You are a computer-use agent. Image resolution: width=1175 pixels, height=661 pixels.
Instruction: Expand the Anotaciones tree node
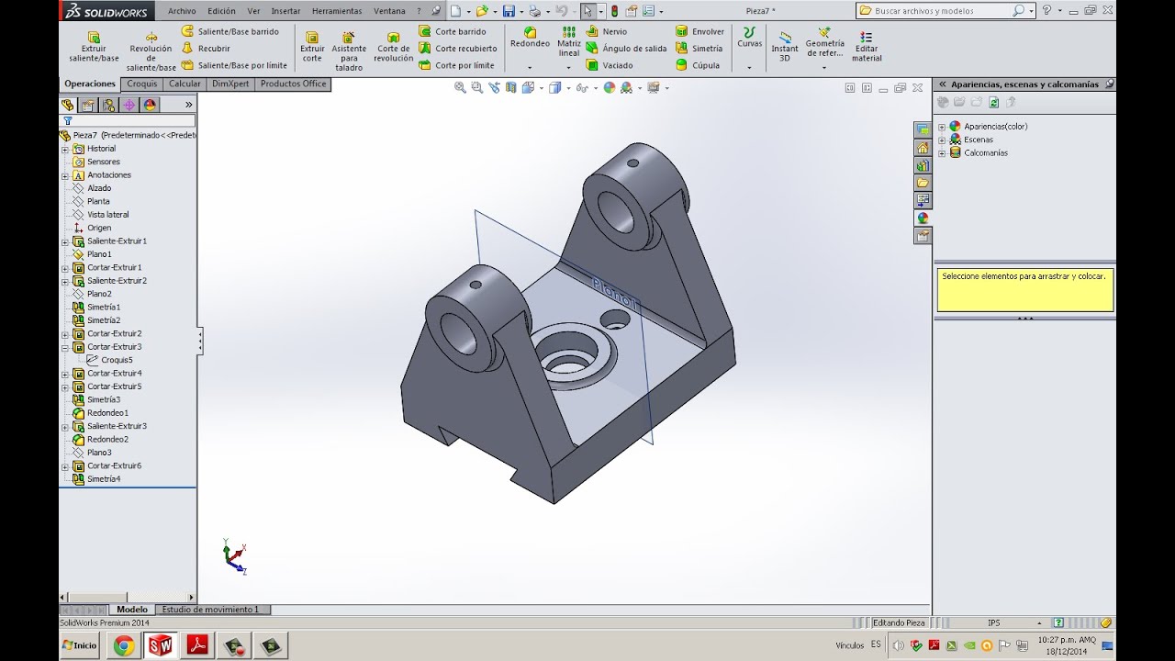click(x=65, y=175)
